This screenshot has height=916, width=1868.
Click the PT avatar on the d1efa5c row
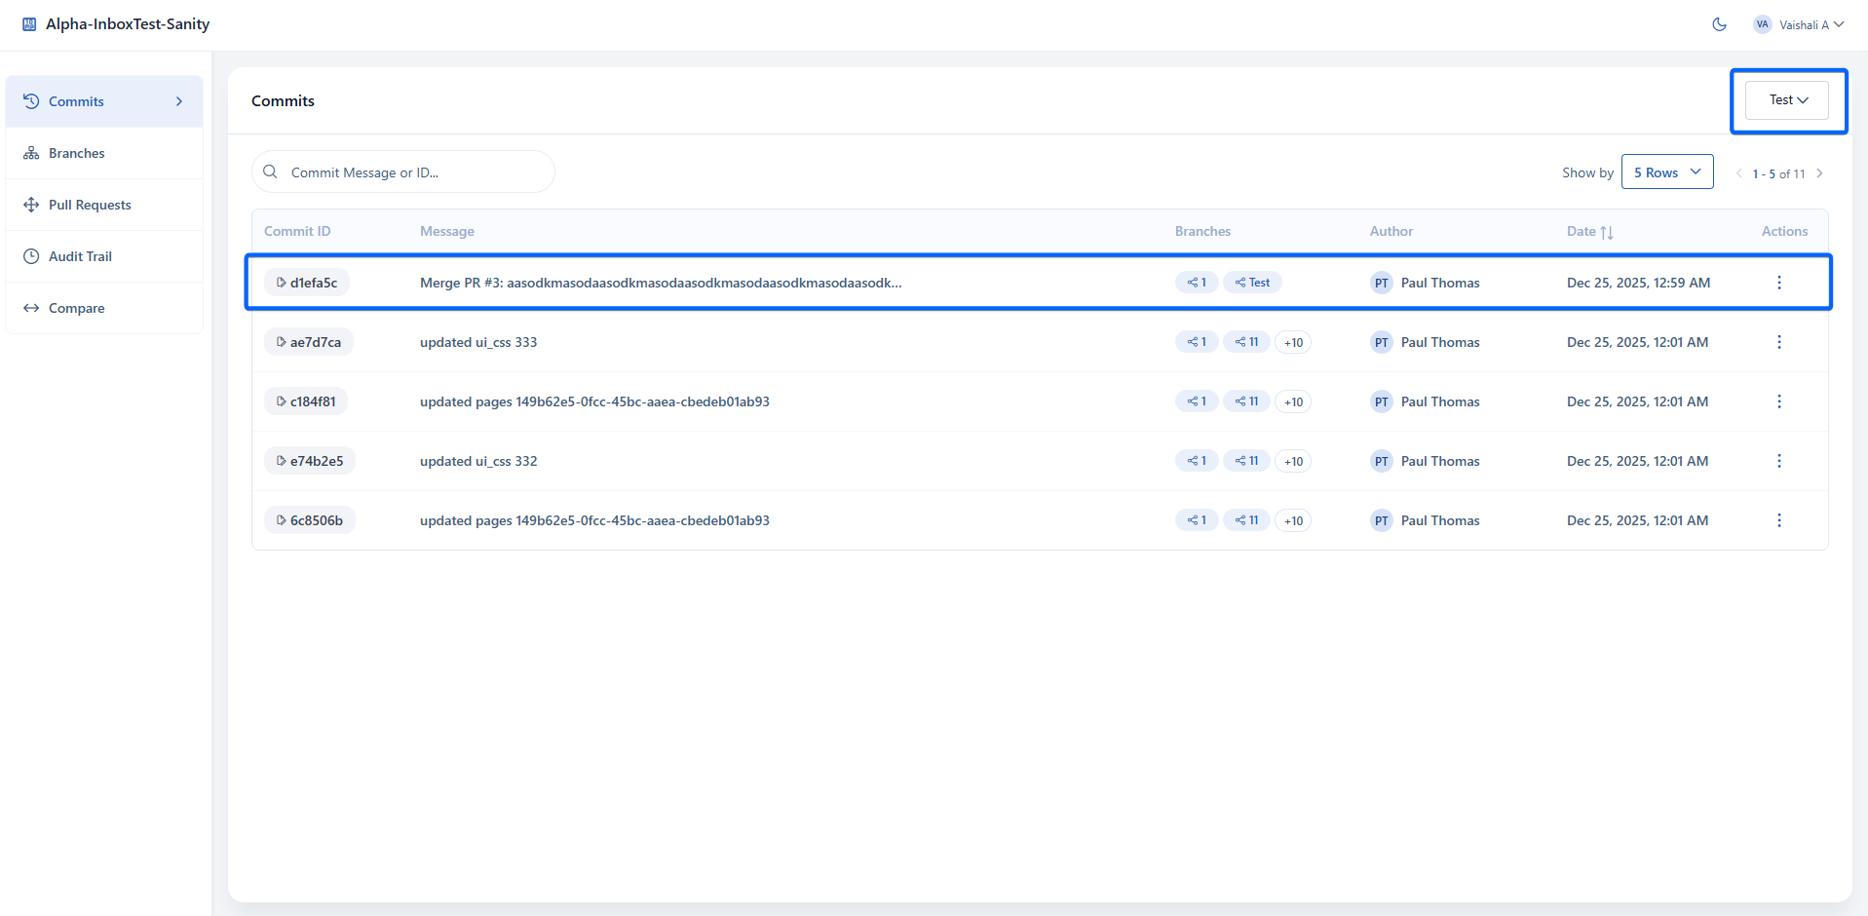click(1382, 283)
